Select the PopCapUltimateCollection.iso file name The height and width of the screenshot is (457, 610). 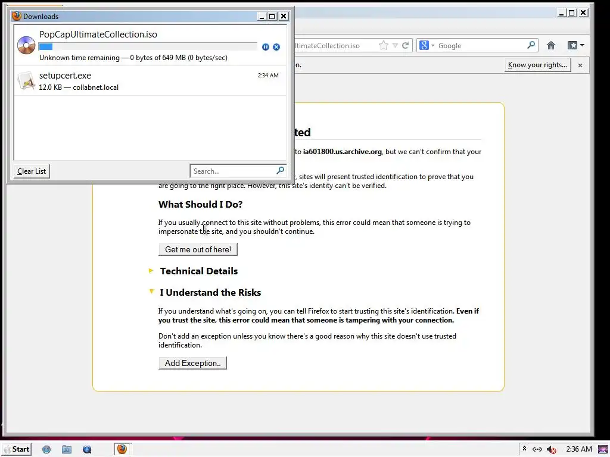pos(98,34)
